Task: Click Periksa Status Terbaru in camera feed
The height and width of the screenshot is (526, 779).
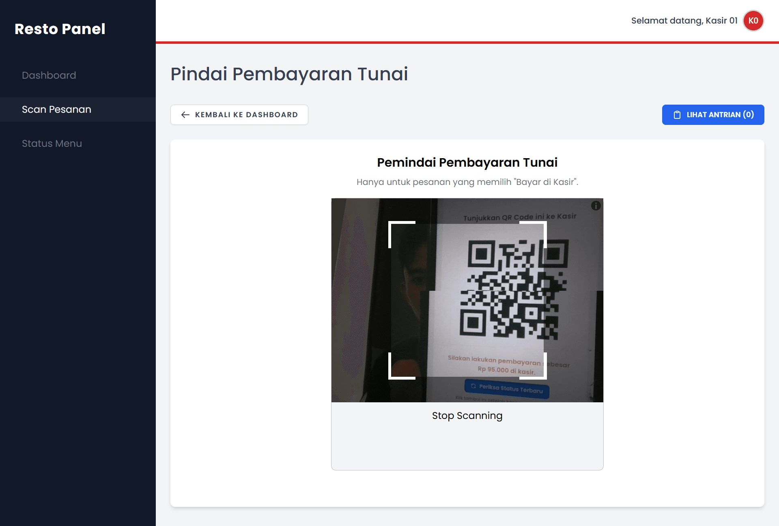Action: click(507, 389)
